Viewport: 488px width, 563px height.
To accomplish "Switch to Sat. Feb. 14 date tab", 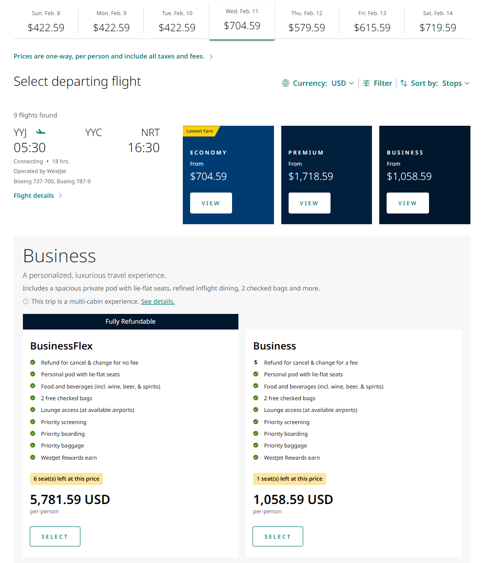I will pyautogui.click(x=438, y=21).
